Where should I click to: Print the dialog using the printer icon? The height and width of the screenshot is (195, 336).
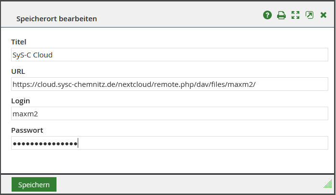(x=281, y=15)
